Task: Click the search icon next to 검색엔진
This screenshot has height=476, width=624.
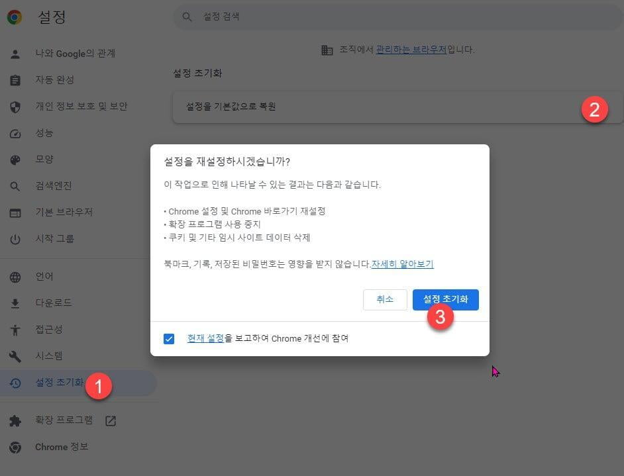Action: click(15, 186)
